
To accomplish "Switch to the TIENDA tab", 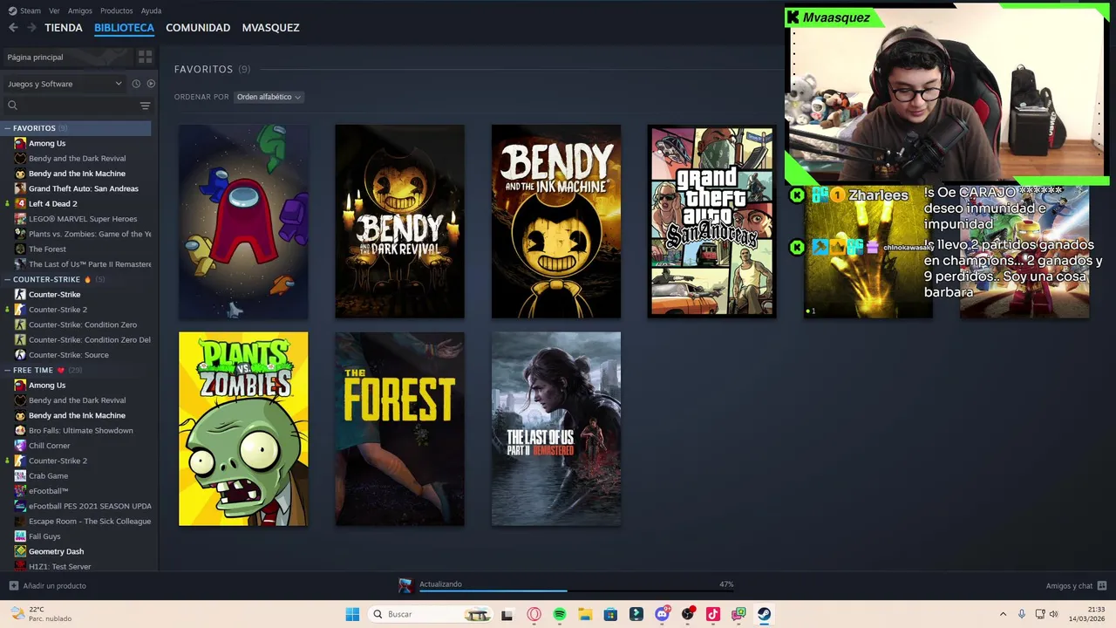I will (64, 28).
